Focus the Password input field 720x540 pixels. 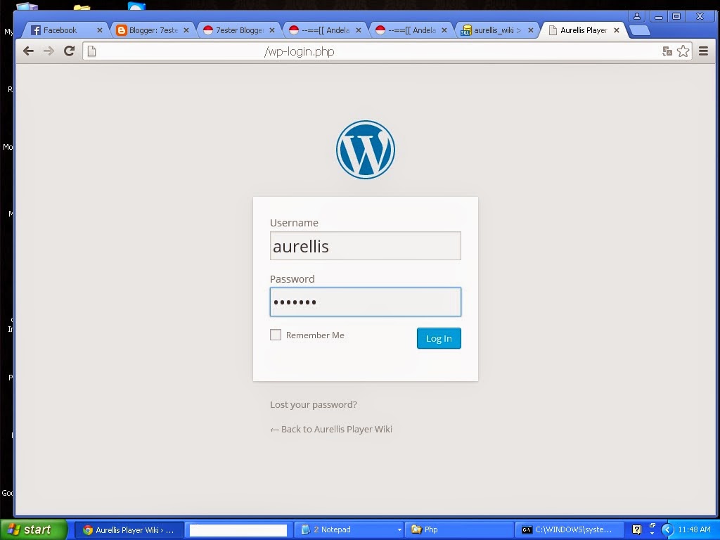pyautogui.click(x=366, y=302)
